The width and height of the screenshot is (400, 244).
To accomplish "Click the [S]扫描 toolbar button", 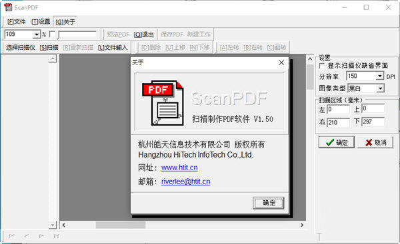I will pyautogui.click(x=49, y=48).
